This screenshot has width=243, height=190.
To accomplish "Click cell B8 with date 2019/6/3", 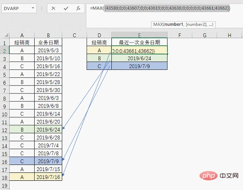I will pyautogui.click(x=48, y=98).
